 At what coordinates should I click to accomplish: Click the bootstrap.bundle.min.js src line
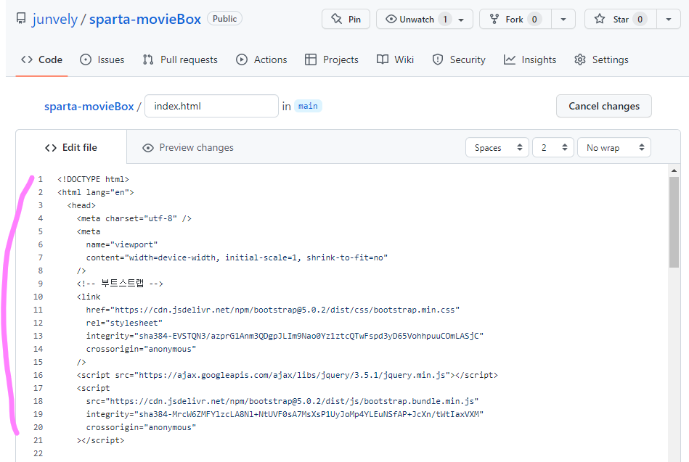[282, 401]
